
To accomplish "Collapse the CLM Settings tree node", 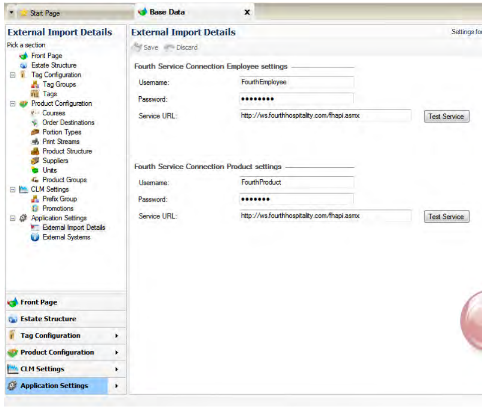I will [x=13, y=190].
